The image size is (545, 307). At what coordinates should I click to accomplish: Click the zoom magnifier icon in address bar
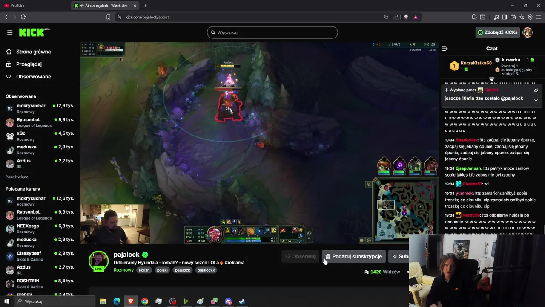[x=386, y=17]
